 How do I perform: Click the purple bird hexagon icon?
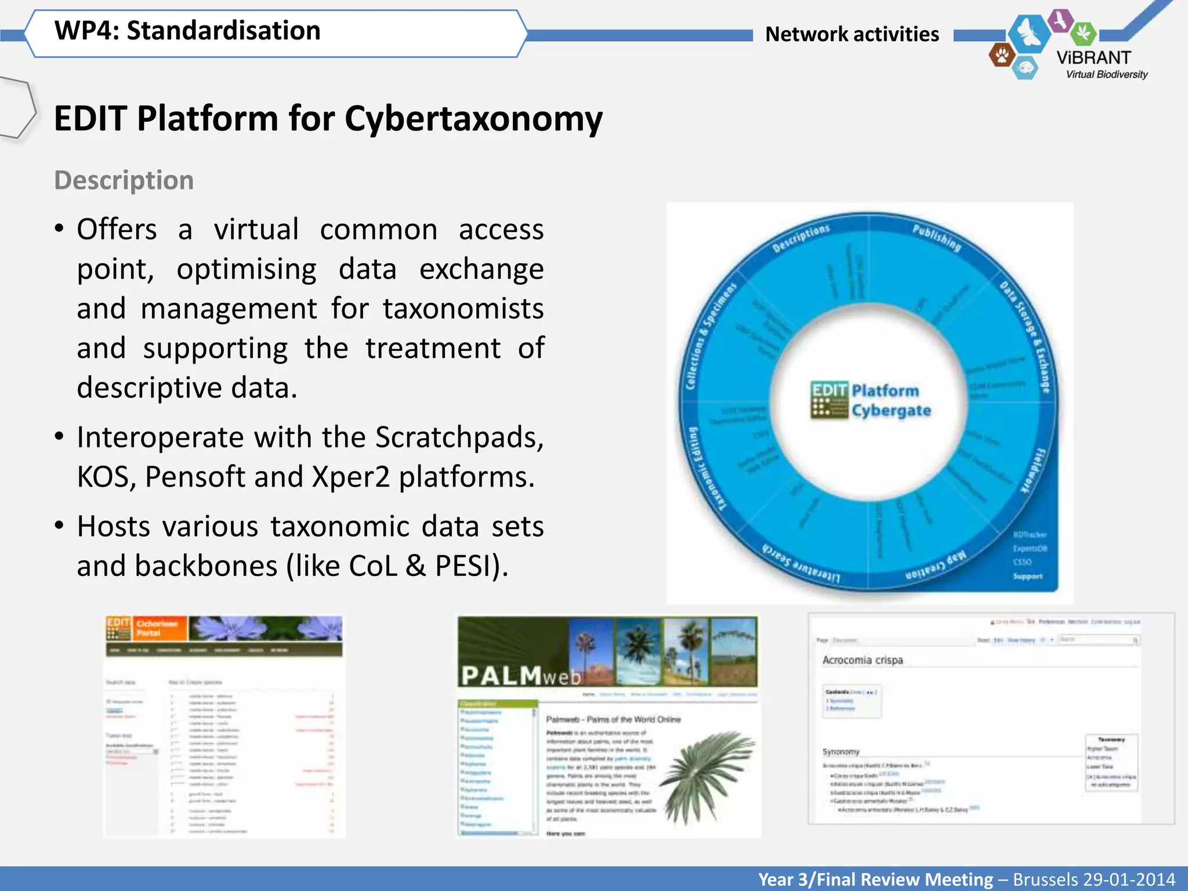point(1061,21)
